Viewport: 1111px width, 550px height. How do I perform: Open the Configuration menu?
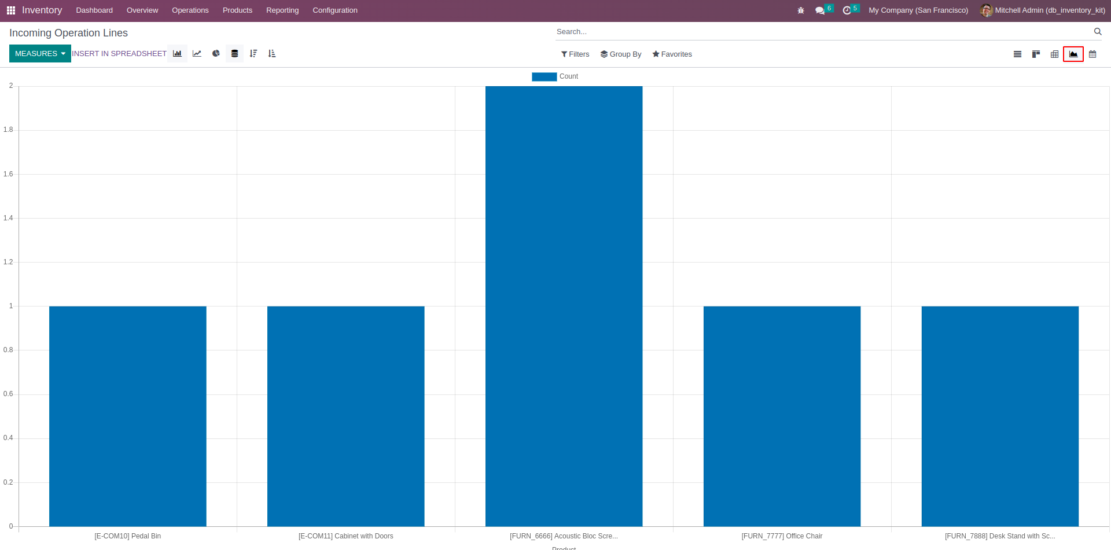(335, 10)
